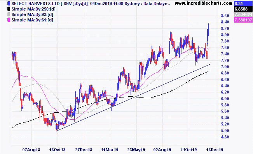Screen dimensions: 253x154
Task: Click the 6.60 price axis label
Action: (x=225, y=80)
